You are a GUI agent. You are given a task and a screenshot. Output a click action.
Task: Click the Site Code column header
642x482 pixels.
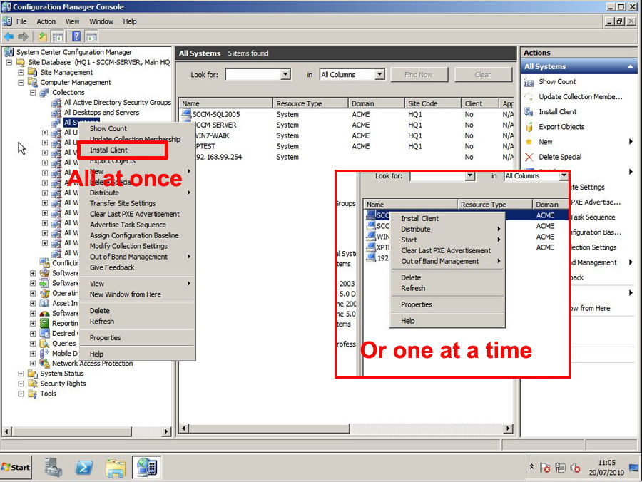[433, 103]
